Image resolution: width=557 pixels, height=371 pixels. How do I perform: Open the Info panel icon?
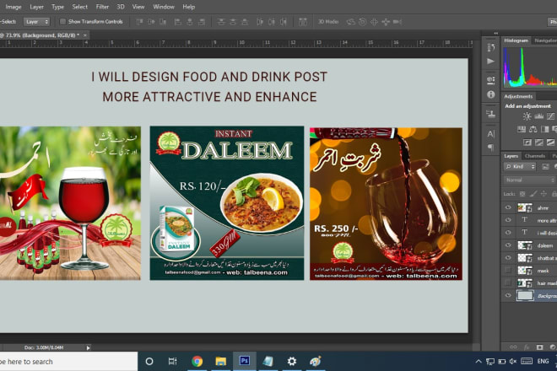pos(491,94)
